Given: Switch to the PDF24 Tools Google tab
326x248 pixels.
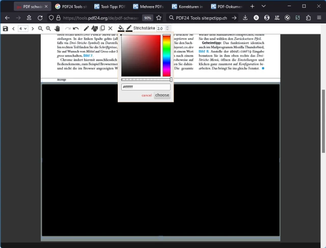Looking at the screenshot, I should point(71,7).
